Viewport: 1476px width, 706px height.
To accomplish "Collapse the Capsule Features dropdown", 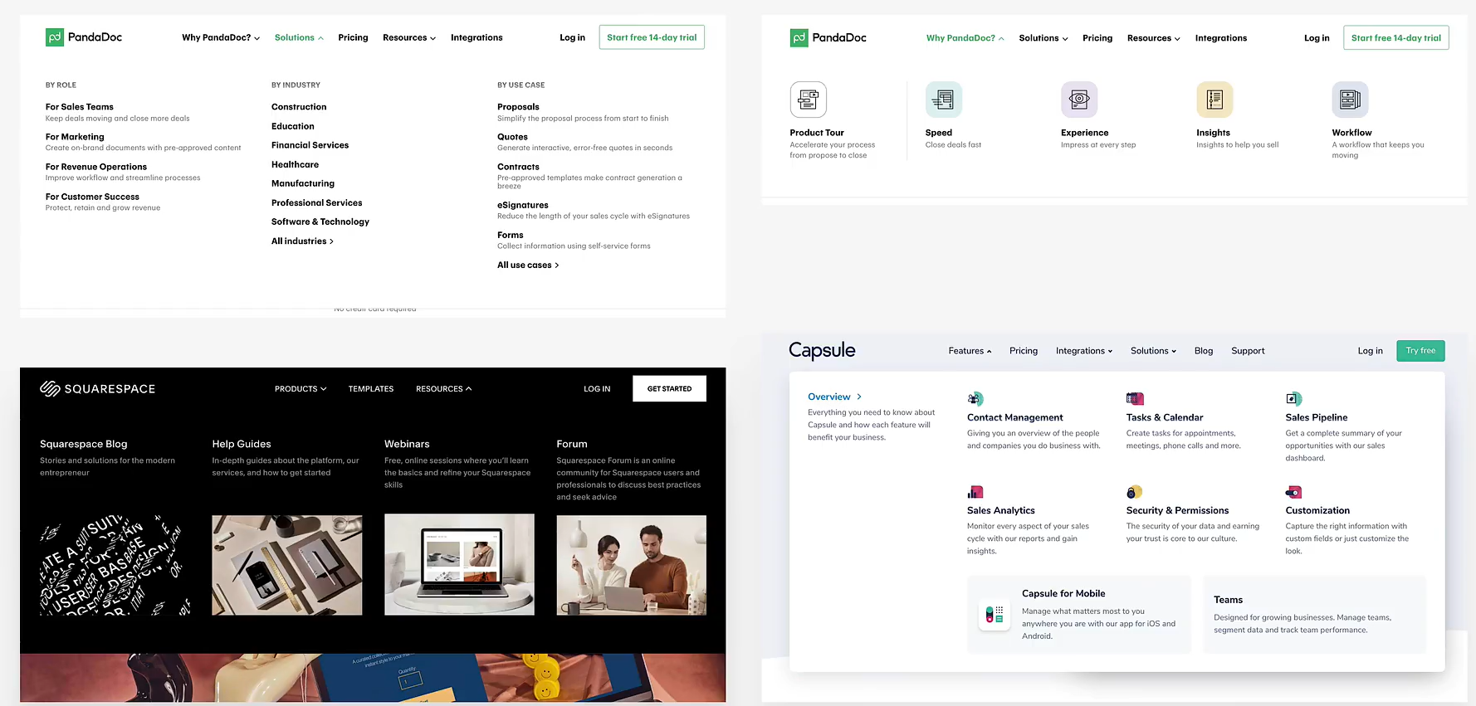I will [970, 351].
